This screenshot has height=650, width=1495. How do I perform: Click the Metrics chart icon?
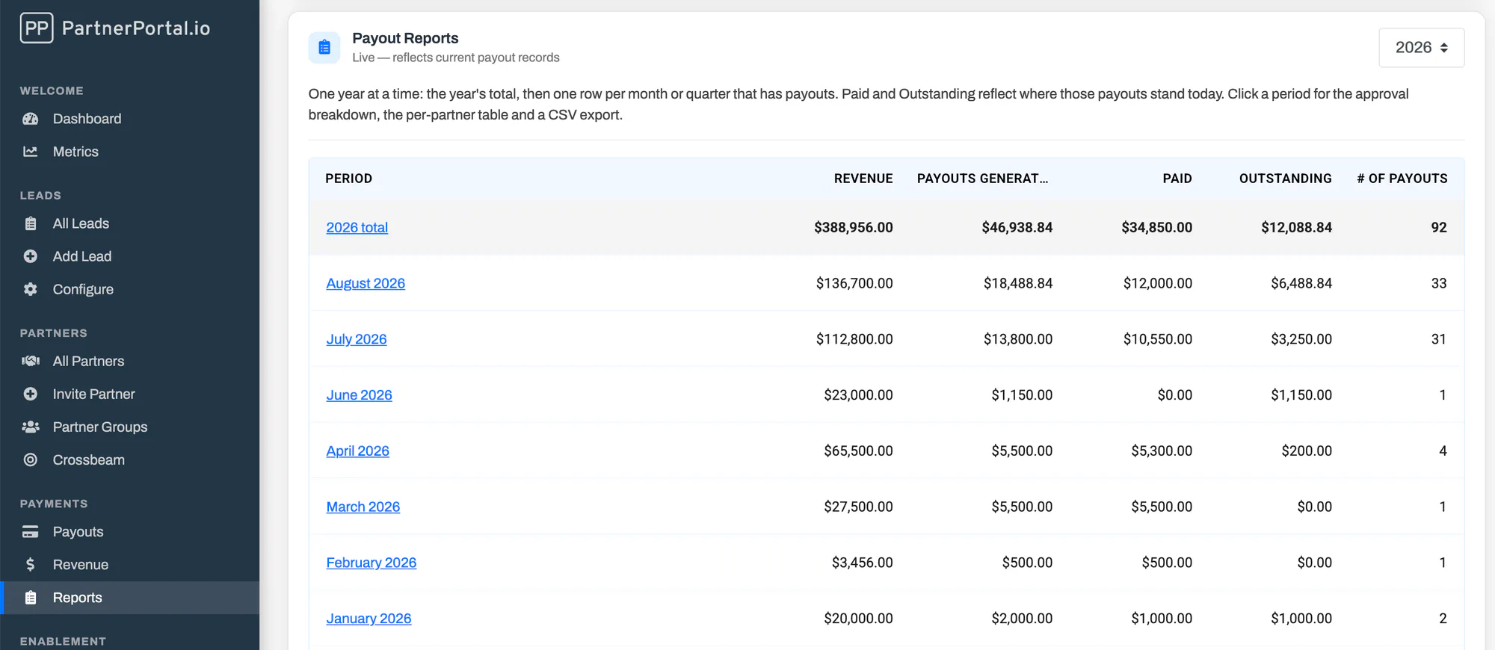coord(31,152)
